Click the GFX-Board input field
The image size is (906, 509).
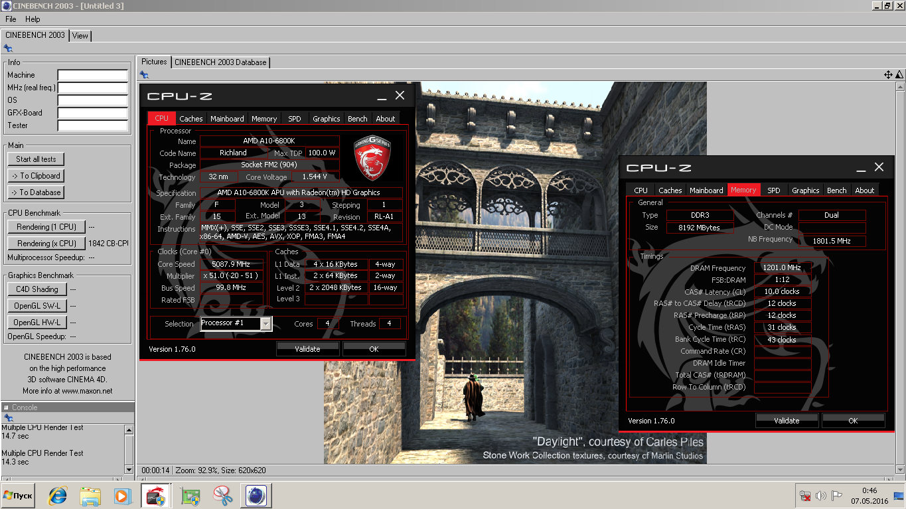pos(92,113)
